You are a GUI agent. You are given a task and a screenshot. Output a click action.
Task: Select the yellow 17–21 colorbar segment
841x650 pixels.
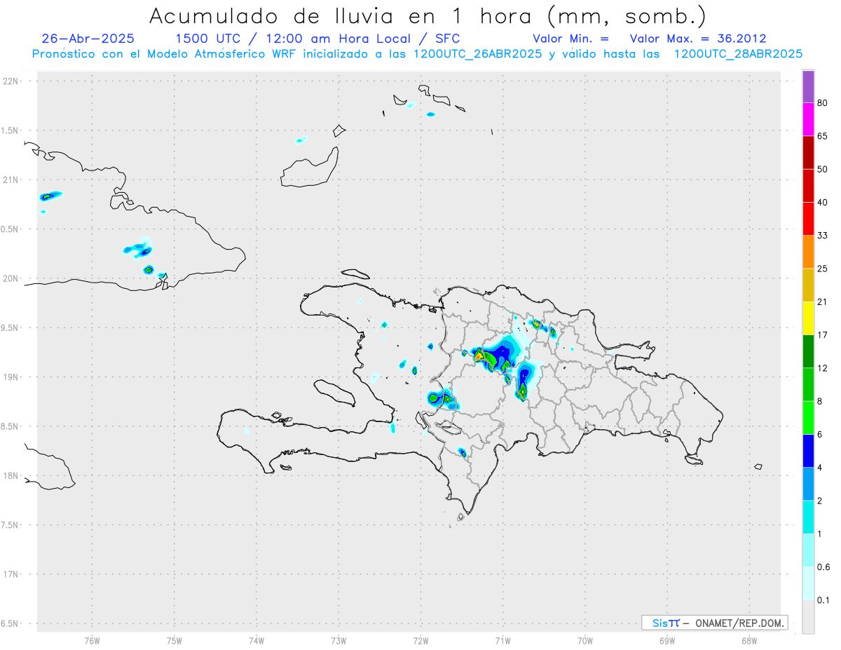coord(808,318)
